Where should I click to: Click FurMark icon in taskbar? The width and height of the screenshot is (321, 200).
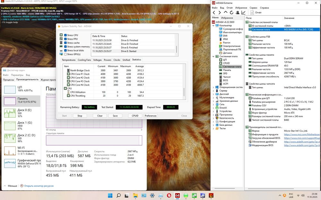click(x=211, y=196)
